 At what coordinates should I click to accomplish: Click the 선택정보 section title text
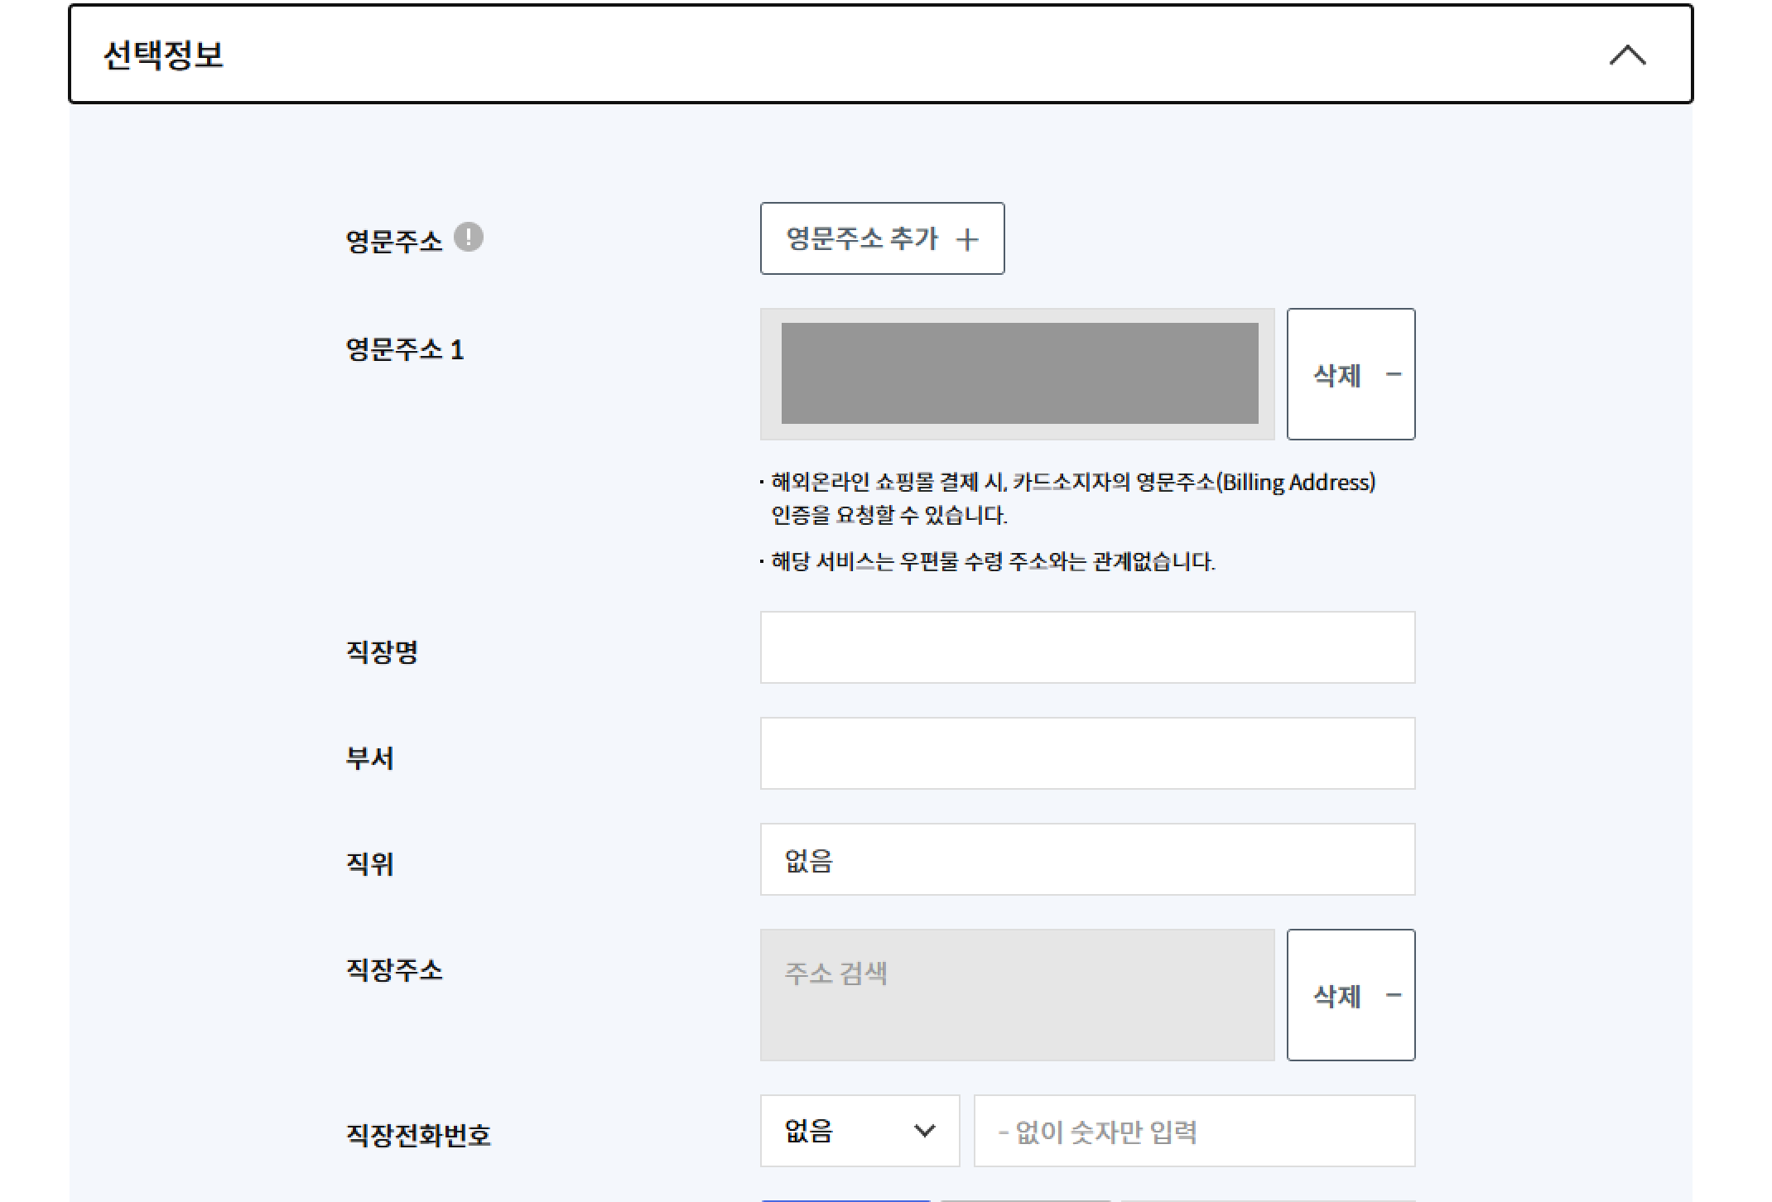[x=163, y=55]
